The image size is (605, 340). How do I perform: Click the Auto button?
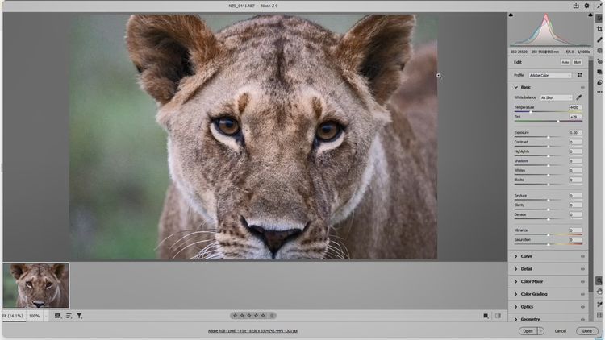coord(565,62)
